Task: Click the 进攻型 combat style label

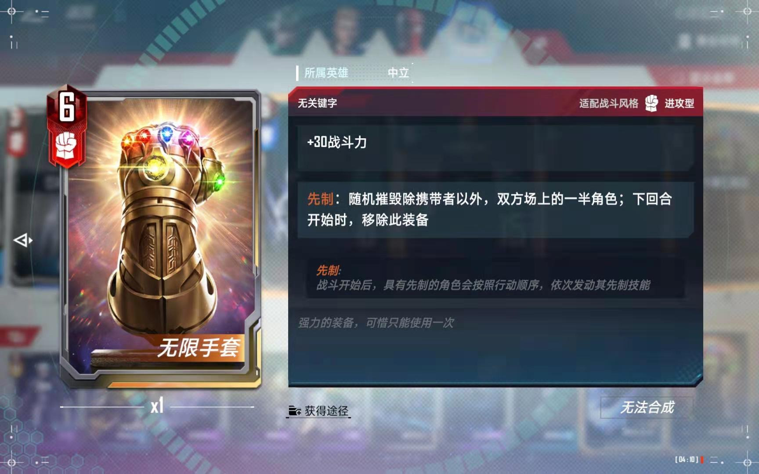Action: tap(679, 104)
